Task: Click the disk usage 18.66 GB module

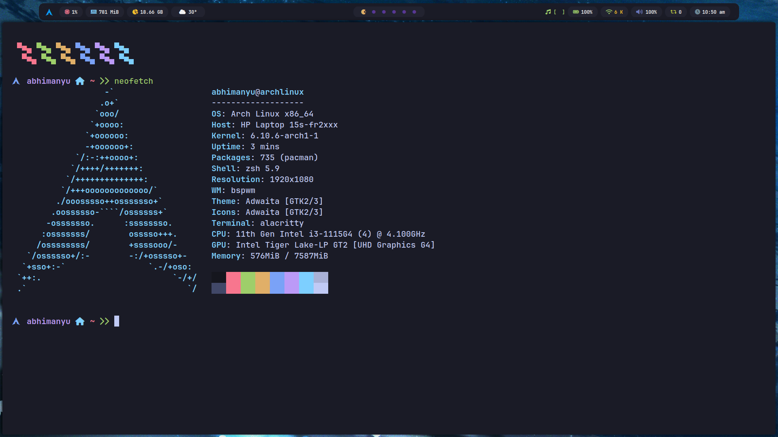Action: click(147, 12)
